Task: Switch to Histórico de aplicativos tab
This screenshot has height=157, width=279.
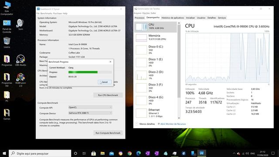Action: tap(173, 18)
